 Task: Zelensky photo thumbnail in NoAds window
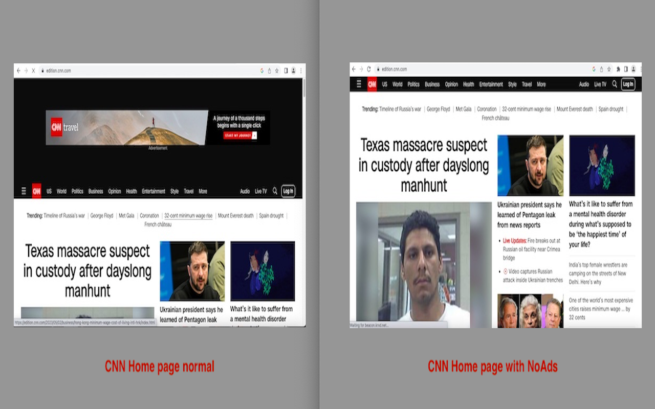pyautogui.click(x=530, y=165)
